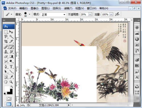Click the opacity field showing 29%
Screen dimensions: 142x108
click(84, 14)
